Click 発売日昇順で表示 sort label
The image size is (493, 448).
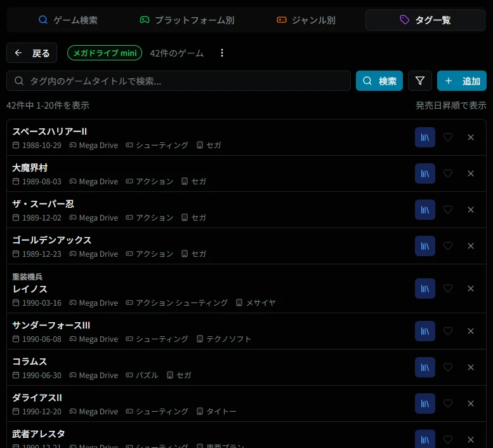(451, 105)
